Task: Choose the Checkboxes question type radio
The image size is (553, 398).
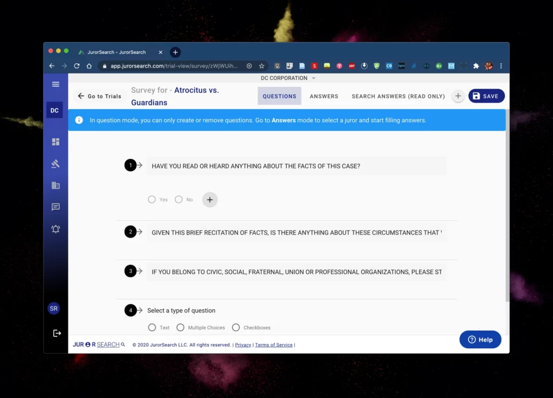Action: click(x=236, y=327)
